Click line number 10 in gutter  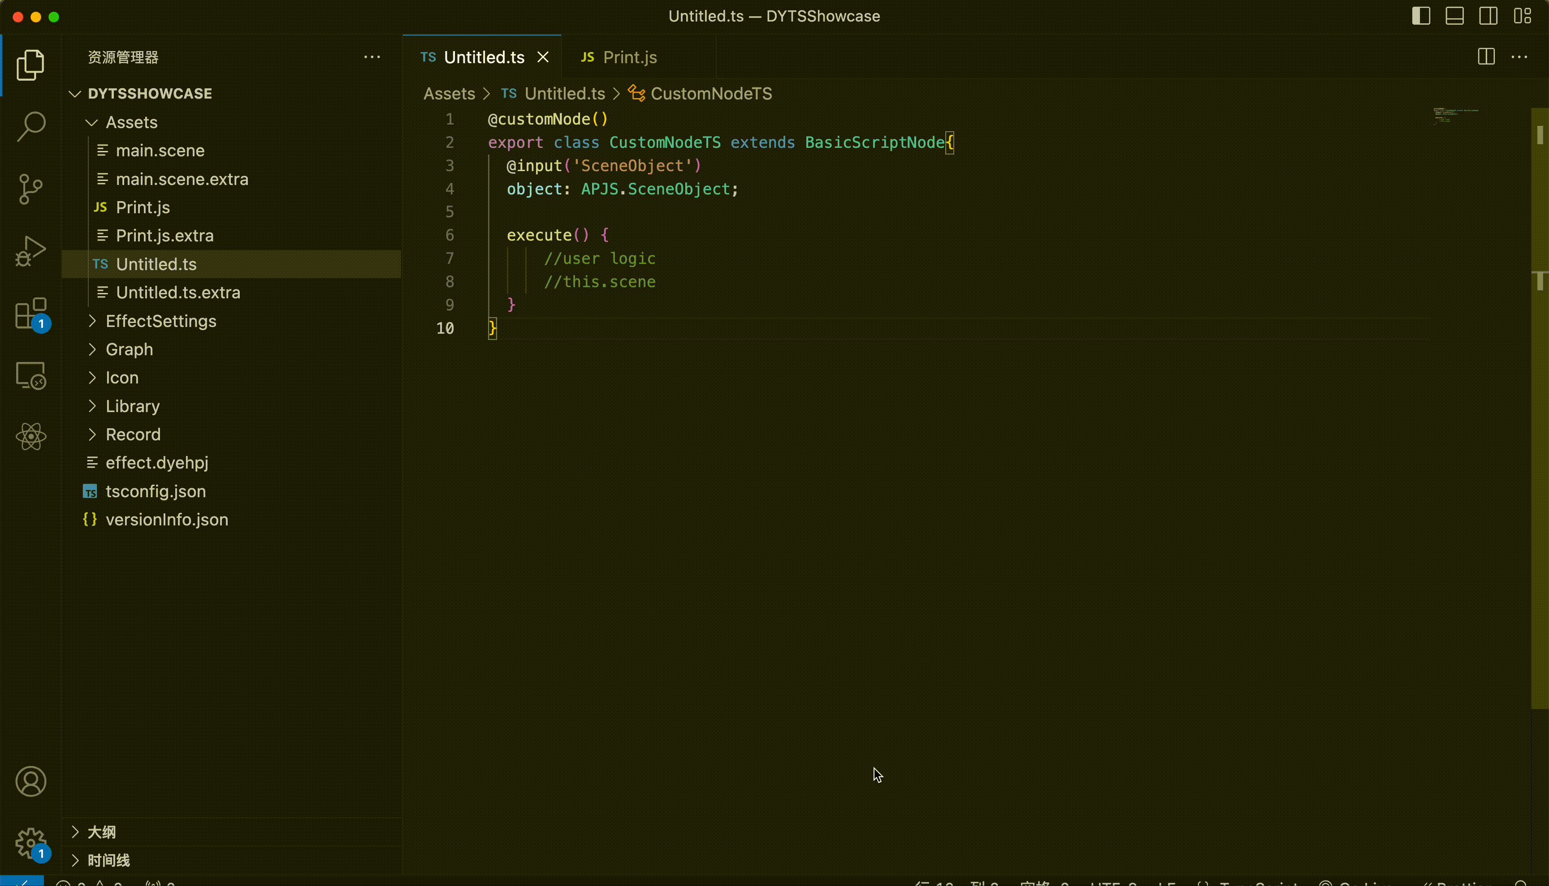pyautogui.click(x=445, y=328)
